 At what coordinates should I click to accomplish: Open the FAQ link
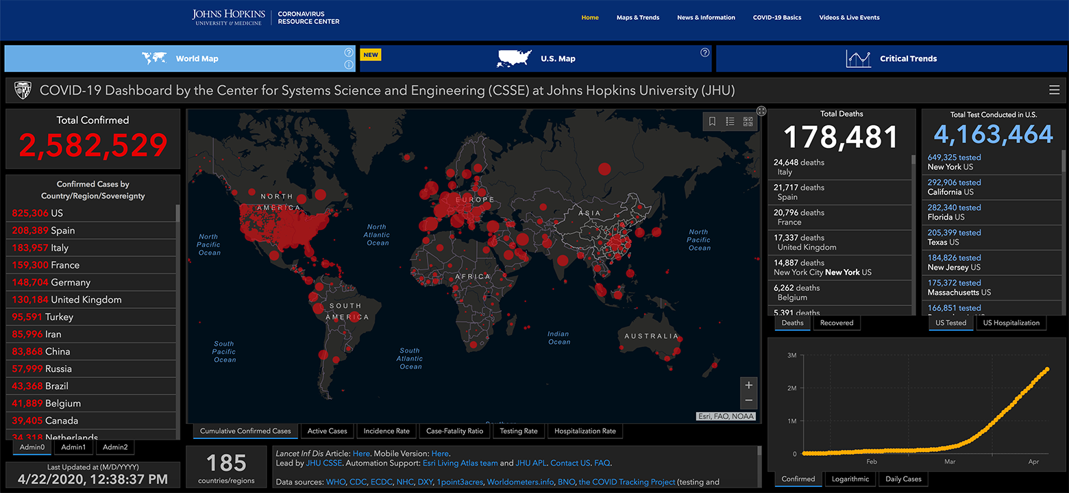pyautogui.click(x=602, y=464)
